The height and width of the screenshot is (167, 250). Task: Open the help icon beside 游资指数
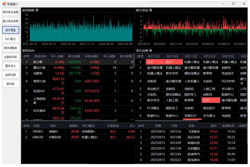(x=37, y=10)
